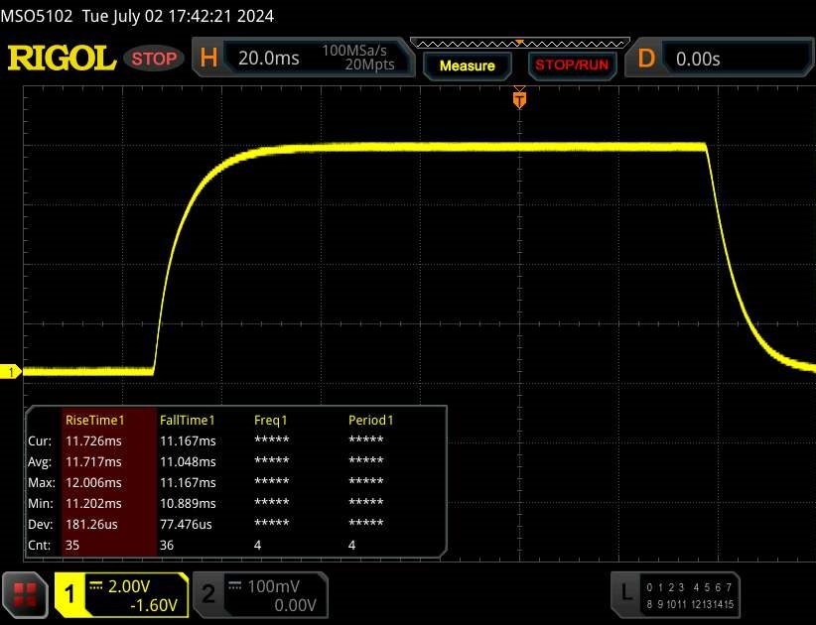
Task: Open the Measure menu
Action: (467, 65)
